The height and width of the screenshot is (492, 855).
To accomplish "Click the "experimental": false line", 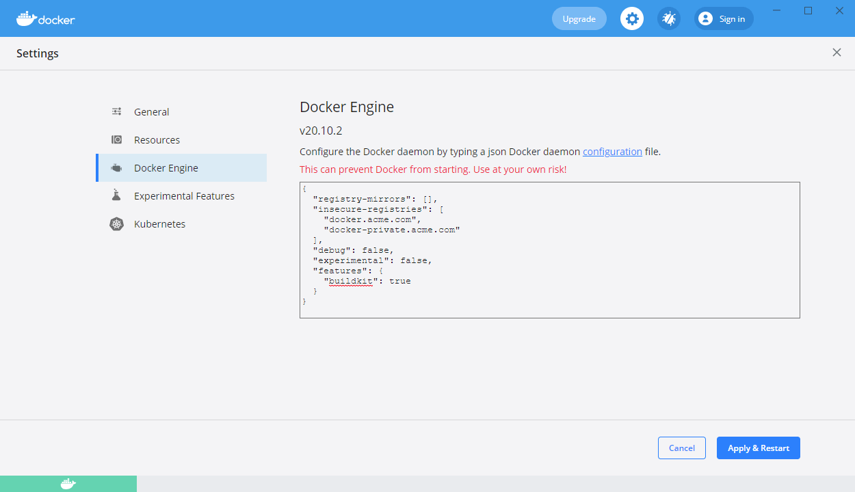I will tap(373, 260).
